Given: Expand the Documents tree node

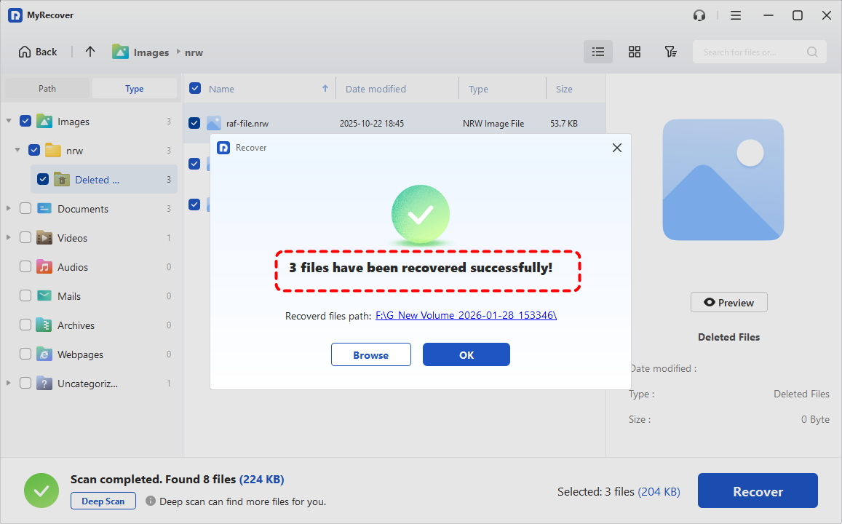Looking at the screenshot, I should click(x=9, y=209).
